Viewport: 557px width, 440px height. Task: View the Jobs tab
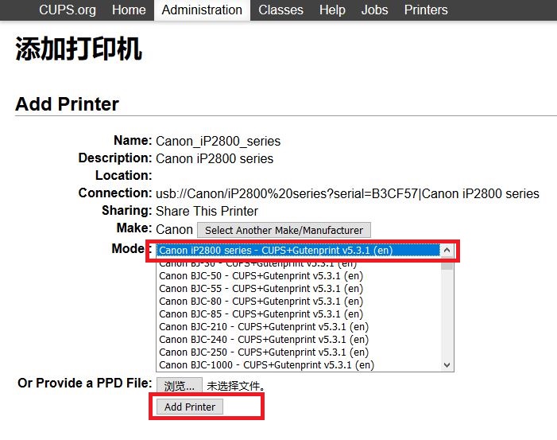(374, 10)
